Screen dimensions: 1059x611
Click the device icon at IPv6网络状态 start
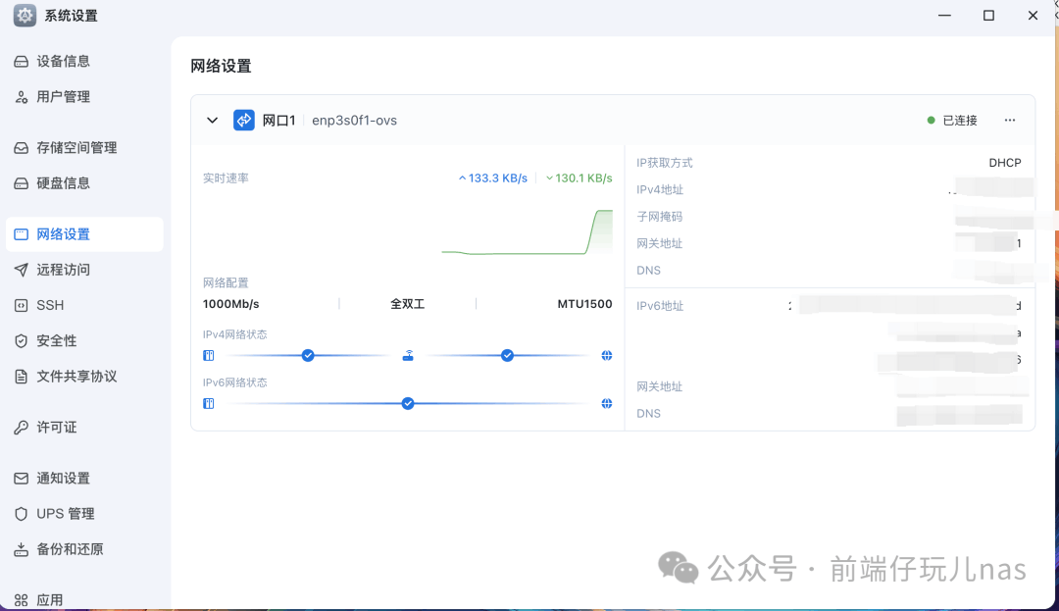pyautogui.click(x=209, y=403)
